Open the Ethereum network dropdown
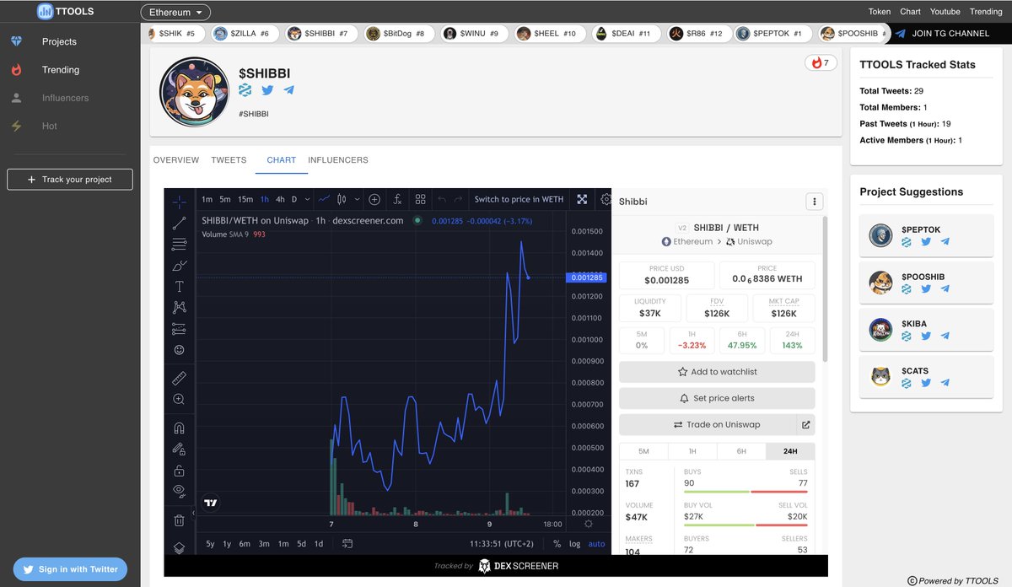1012x587 pixels. [x=175, y=13]
